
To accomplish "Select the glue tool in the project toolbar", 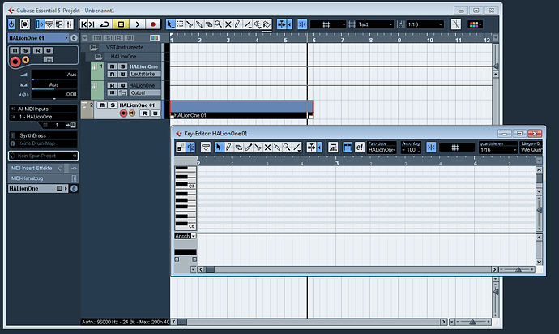I will tap(199, 24).
